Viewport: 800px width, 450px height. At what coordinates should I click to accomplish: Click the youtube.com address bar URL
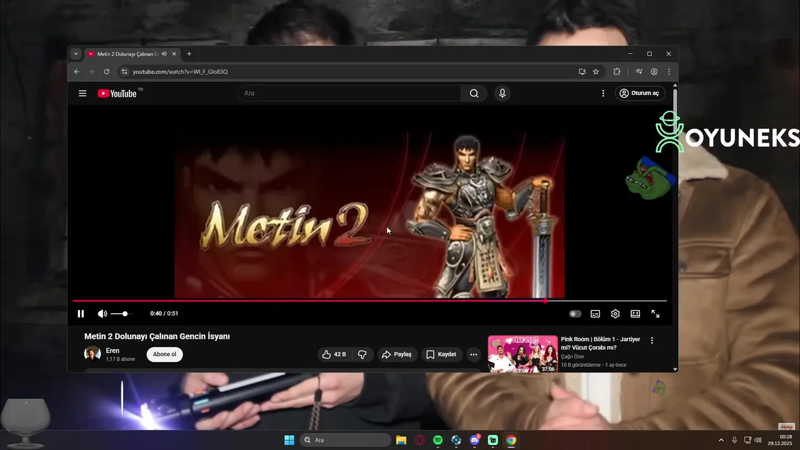click(180, 72)
